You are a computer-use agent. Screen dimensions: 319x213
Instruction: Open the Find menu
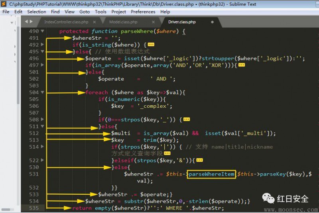[x=55, y=12]
